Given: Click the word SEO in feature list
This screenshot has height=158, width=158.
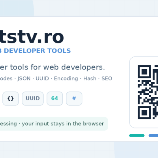Looking at the screenshot, I should click(107, 79).
